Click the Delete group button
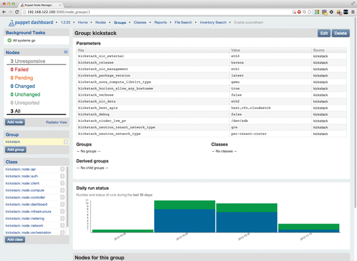Viewport: 357px width, 261px height. [x=340, y=33]
